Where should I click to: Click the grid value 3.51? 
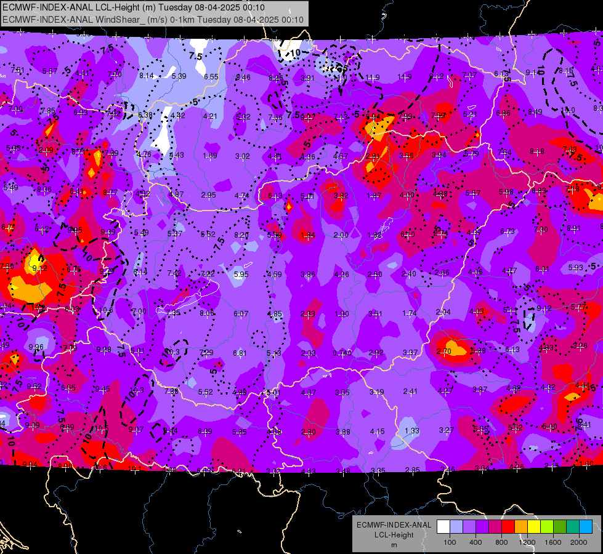click(x=375, y=314)
